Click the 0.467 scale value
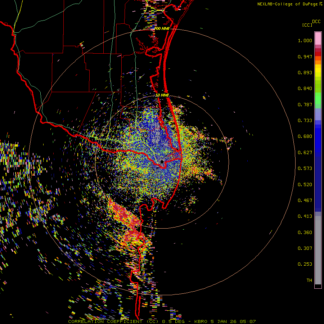The width and height of the screenshot is (324, 324). pyautogui.click(x=305, y=201)
